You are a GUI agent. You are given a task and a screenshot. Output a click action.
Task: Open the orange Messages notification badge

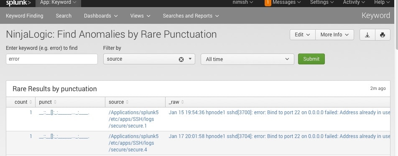coord(268,3)
